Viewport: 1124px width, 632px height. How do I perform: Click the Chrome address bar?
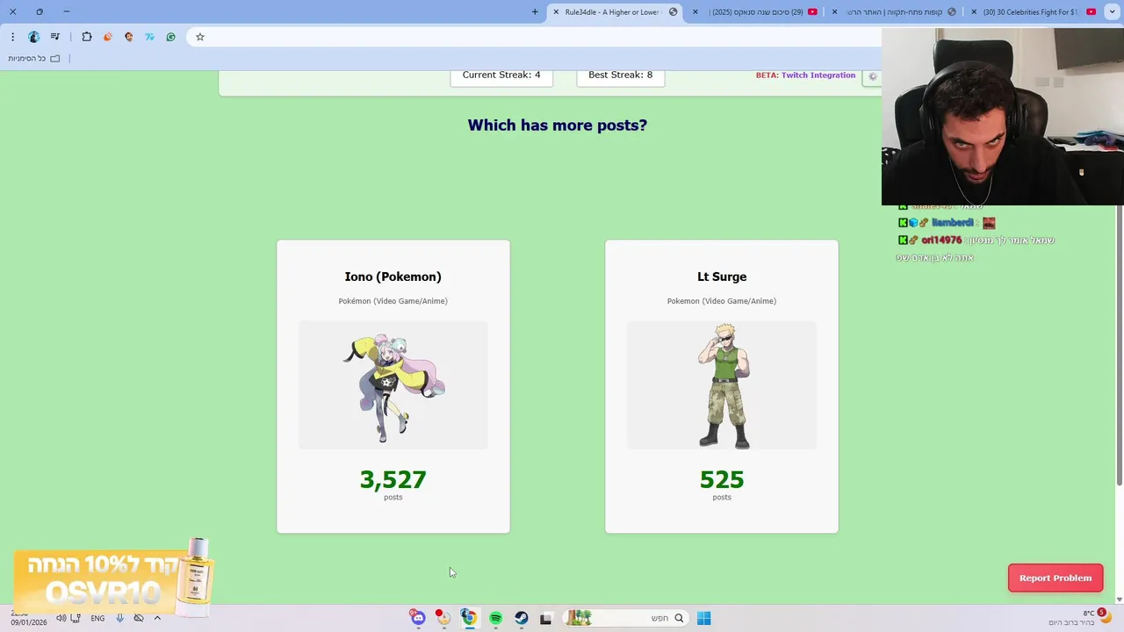536,37
